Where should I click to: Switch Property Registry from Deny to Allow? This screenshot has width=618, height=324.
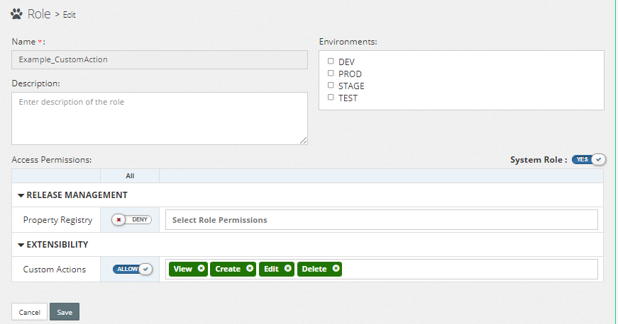click(131, 219)
